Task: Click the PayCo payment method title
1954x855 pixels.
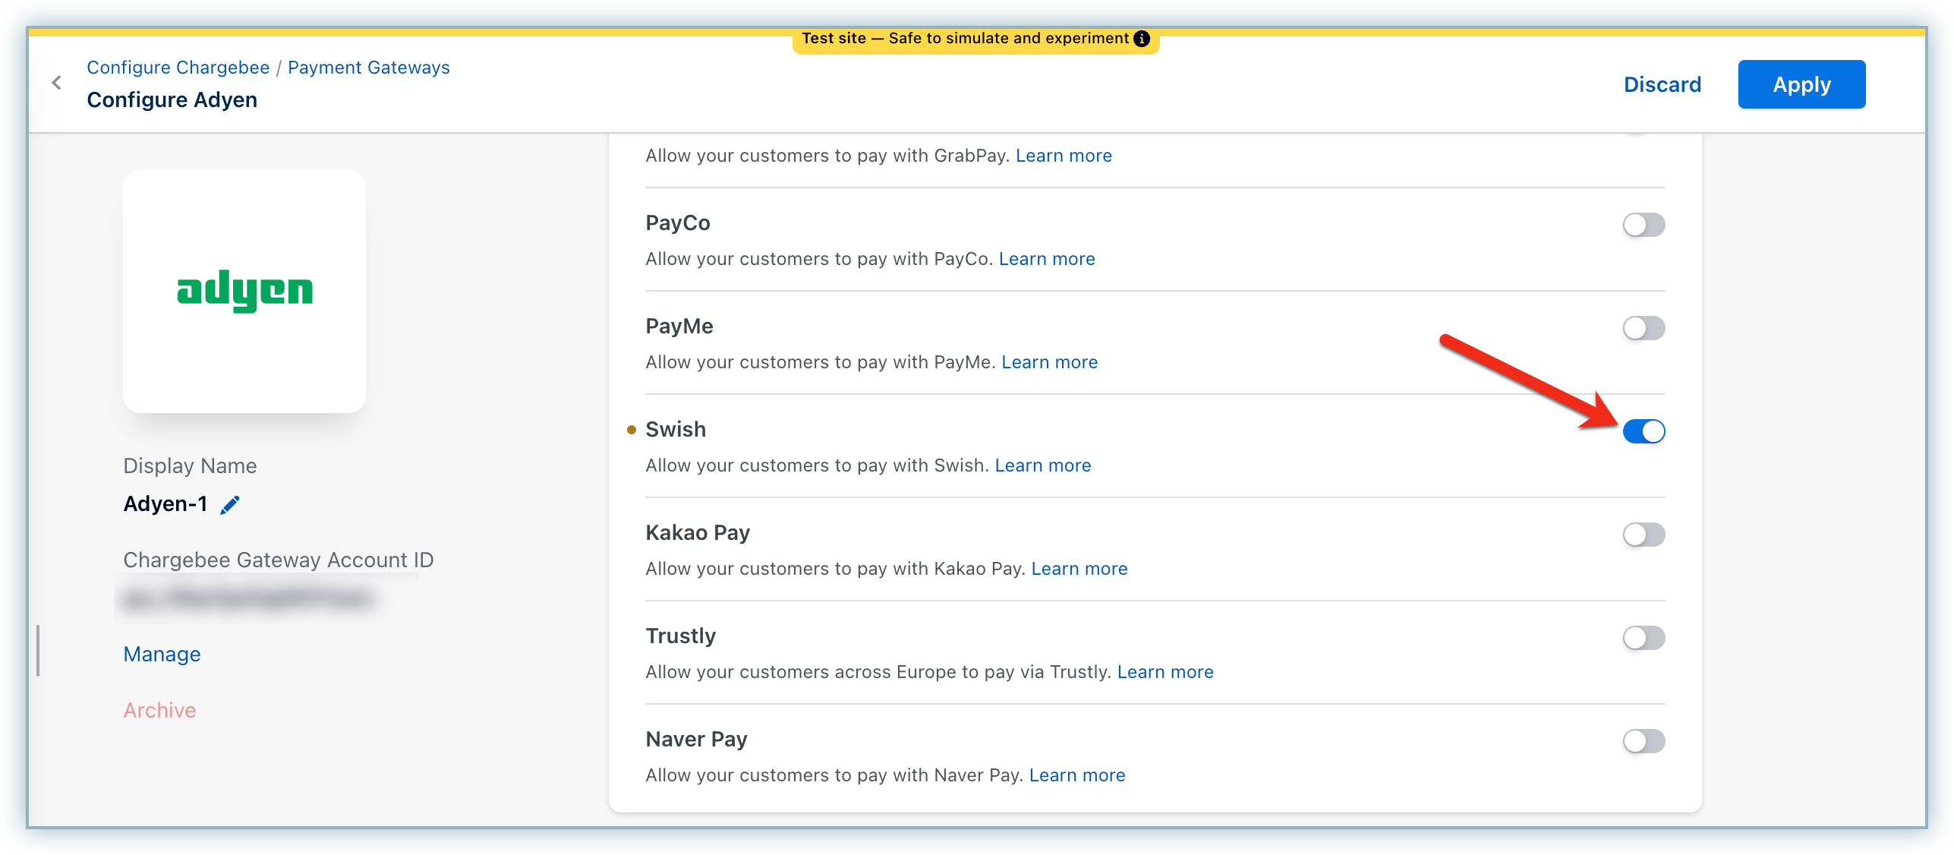Action: tap(678, 223)
